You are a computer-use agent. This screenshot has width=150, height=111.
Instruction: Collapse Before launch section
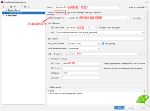[48, 87]
